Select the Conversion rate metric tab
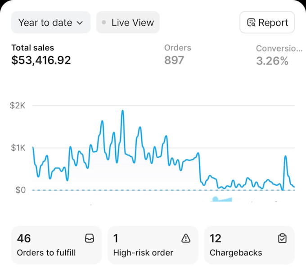Image resolution: width=306 pixels, height=279 pixels. (279, 55)
